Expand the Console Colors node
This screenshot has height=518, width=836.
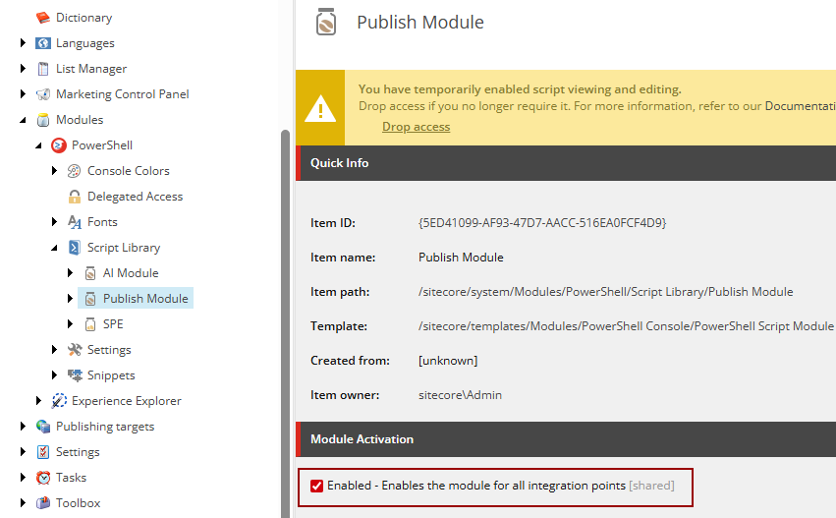point(54,171)
